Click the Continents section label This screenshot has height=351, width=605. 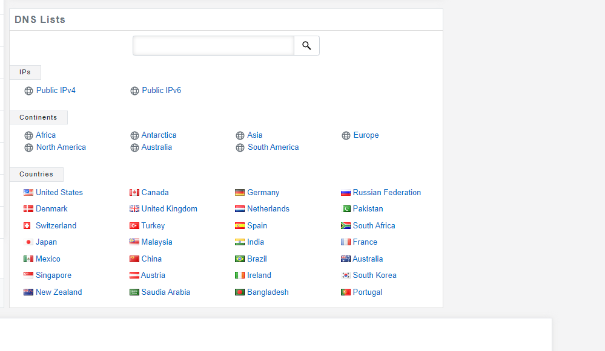pyautogui.click(x=38, y=117)
